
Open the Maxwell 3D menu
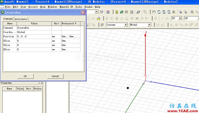click(66, 7)
